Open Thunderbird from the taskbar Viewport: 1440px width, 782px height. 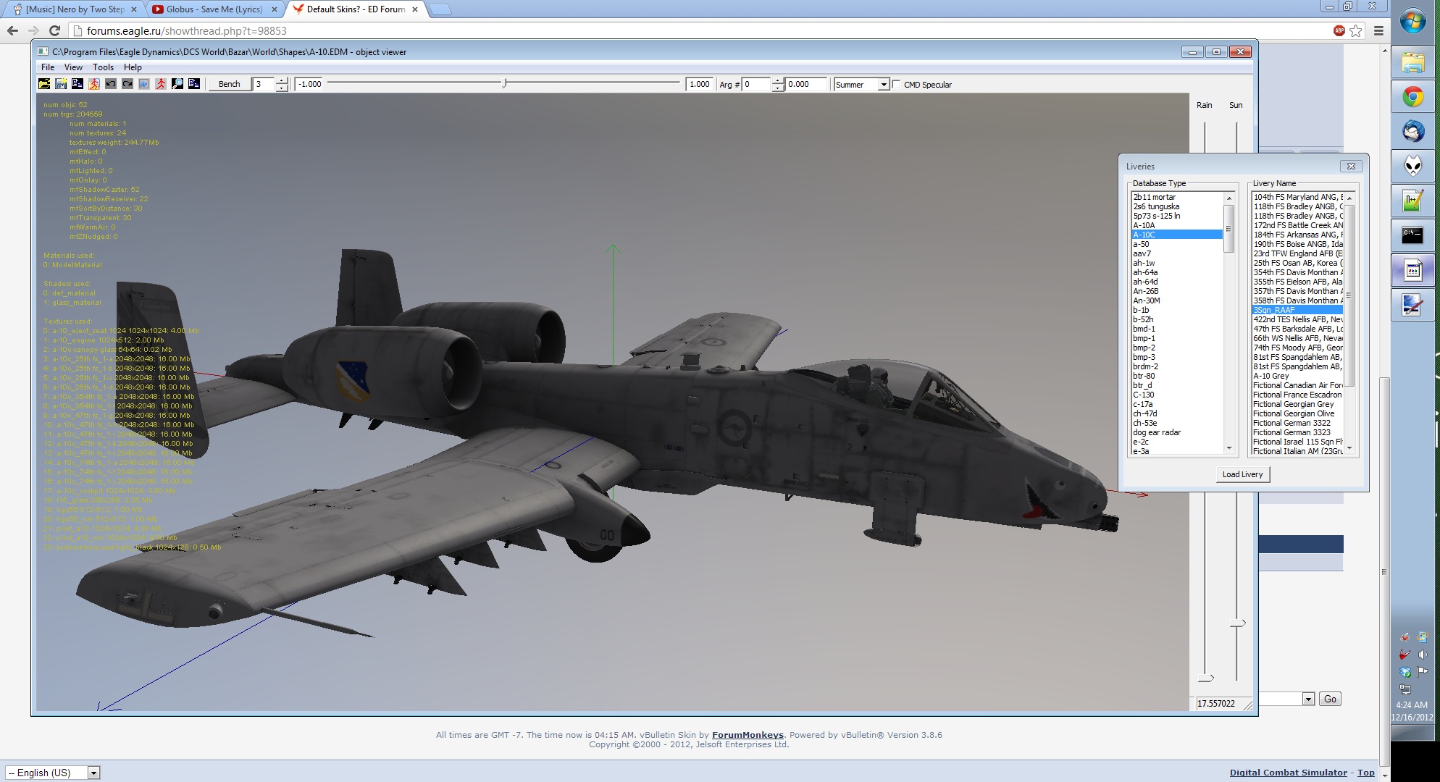click(x=1412, y=131)
